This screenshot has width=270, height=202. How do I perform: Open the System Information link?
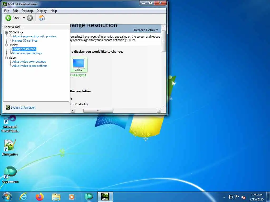tap(23, 108)
